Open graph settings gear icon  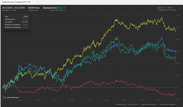pyautogui.click(x=180, y=8)
